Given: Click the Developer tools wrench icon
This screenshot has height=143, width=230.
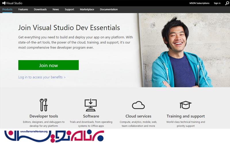Looking at the screenshot, I should pos(44,105).
